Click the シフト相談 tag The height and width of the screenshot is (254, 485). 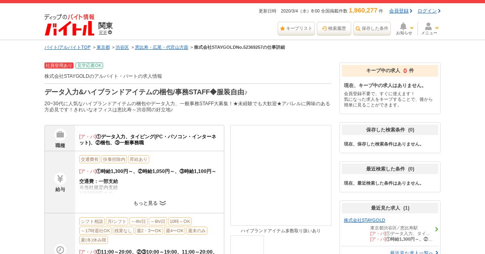coord(92,221)
